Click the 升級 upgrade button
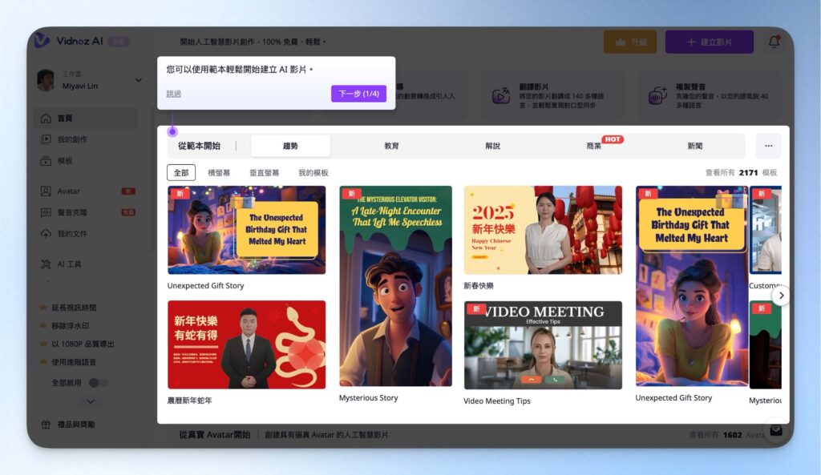Viewport: 821px width, 475px height. [x=630, y=42]
